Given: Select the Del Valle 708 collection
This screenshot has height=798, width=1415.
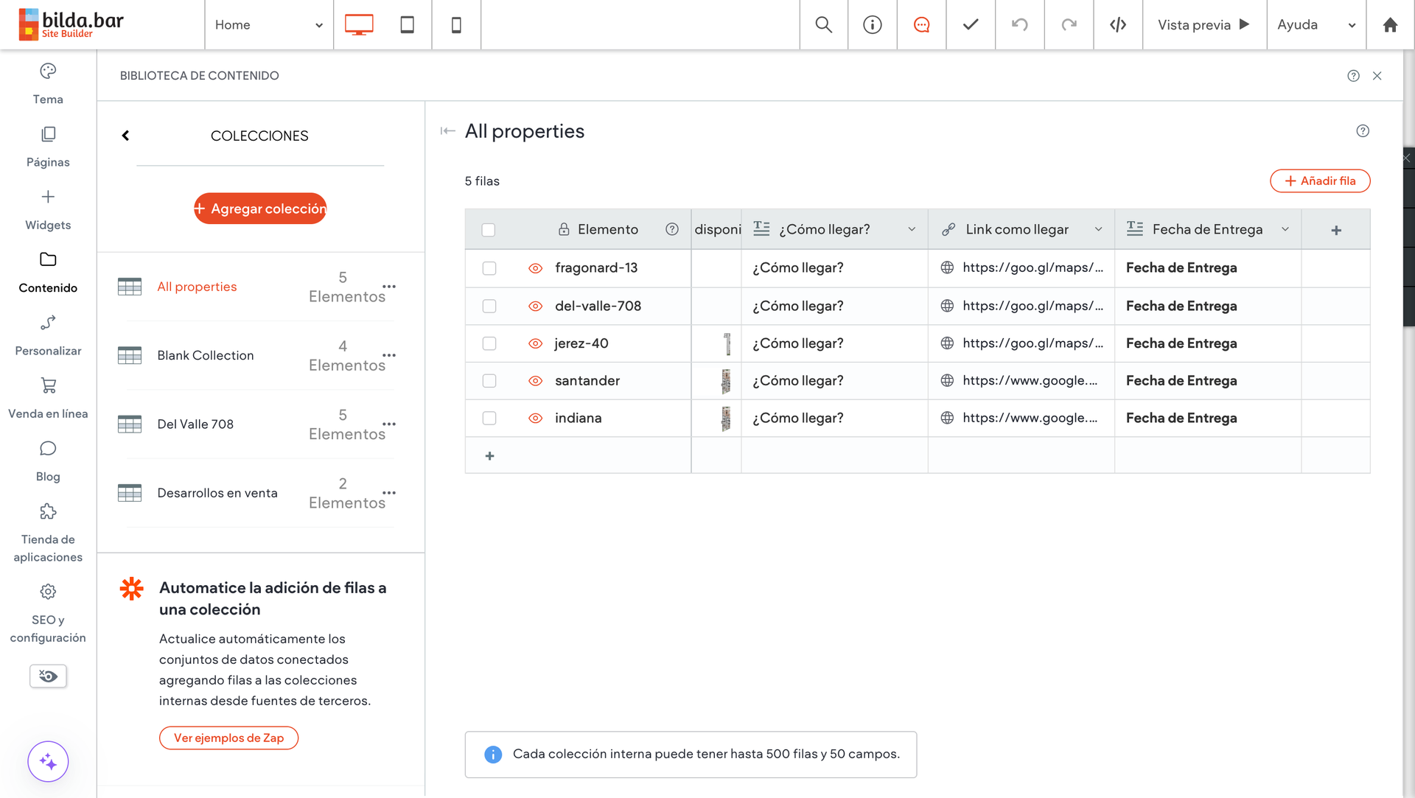Looking at the screenshot, I should (260, 424).
